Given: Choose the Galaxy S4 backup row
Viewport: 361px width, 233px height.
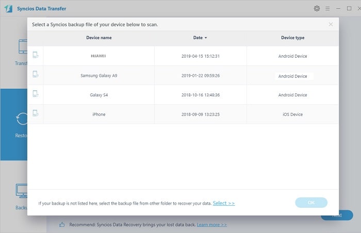Looking at the screenshot, I should pos(183,95).
